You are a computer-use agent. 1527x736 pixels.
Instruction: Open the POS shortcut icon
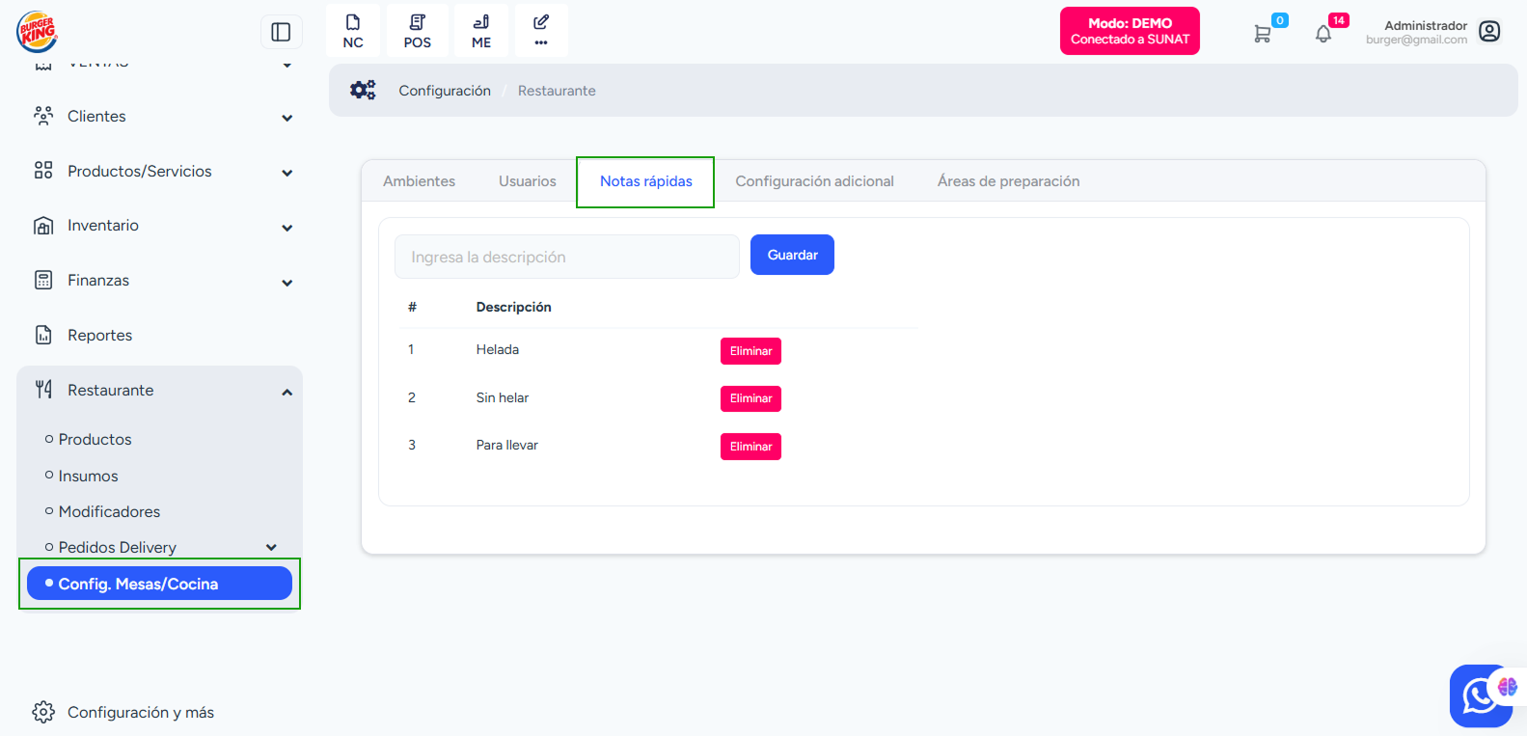pos(418,31)
